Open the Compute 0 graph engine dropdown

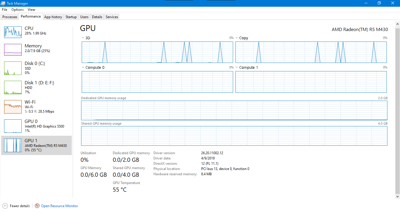click(83, 67)
